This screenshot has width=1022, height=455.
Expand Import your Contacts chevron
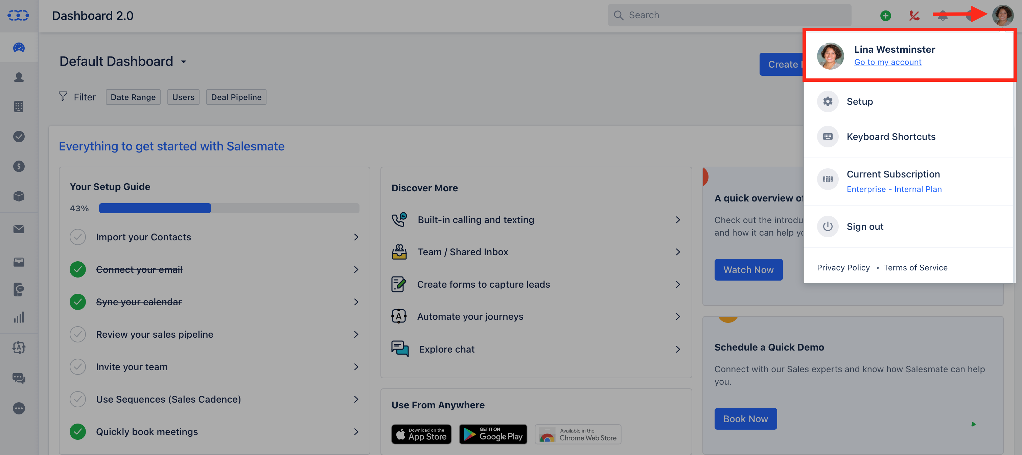pyautogui.click(x=356, y=237)
